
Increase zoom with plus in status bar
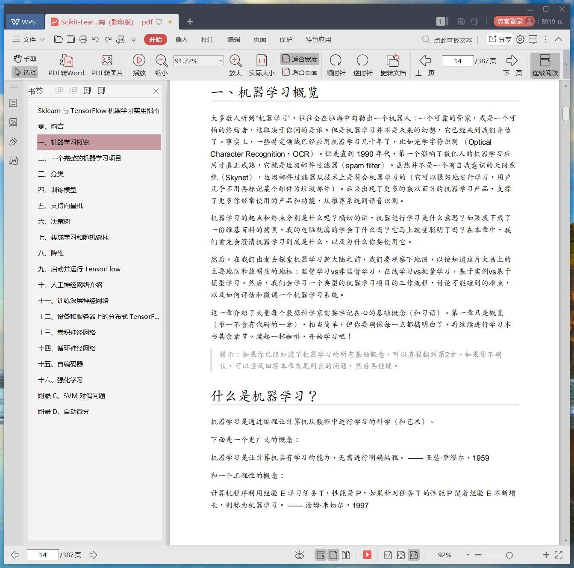(546, 555)
